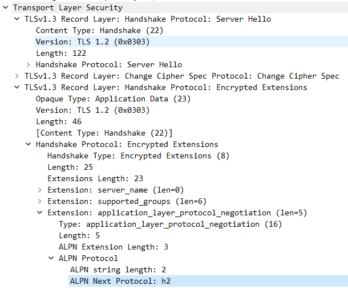Collapse the application_layer_protocol_negotiation extension
The width and height of the screenshot is (348, 290).
[x=40, y=213]
